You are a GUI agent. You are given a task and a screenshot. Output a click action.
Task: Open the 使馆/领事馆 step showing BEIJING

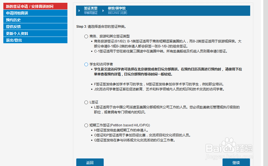(x=116, y=9)
